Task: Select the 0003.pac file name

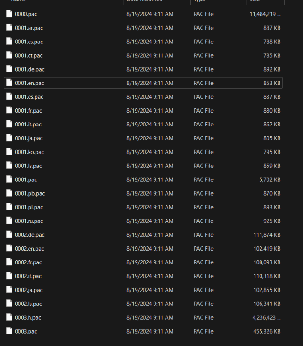Action: [x=25, y=331]
